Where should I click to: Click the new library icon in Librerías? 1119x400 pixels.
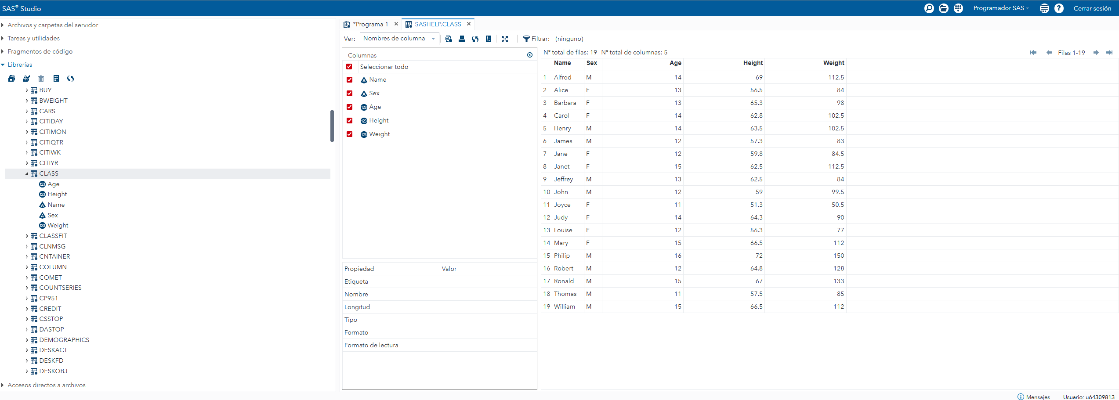11,79
